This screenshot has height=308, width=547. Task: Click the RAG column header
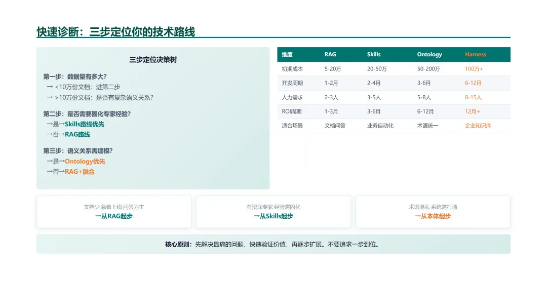click(x=330, y=54)
